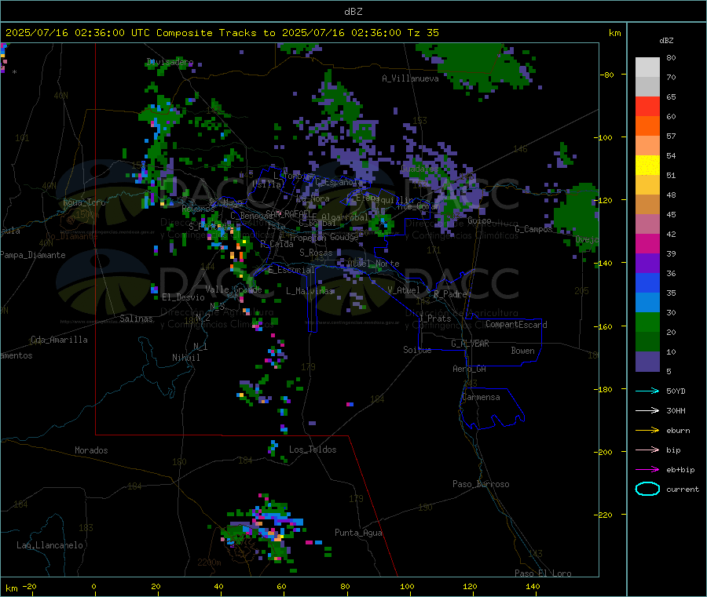Click the 'El_Desvio' map label
This screenshot has width=707, height=597.
pyautogui.click(x=183, y=297)
